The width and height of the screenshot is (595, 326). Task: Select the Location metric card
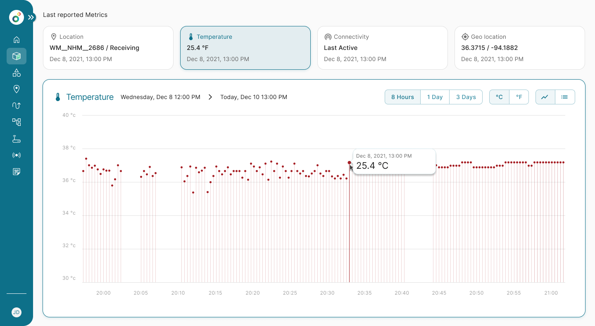[x=108, y=48]
